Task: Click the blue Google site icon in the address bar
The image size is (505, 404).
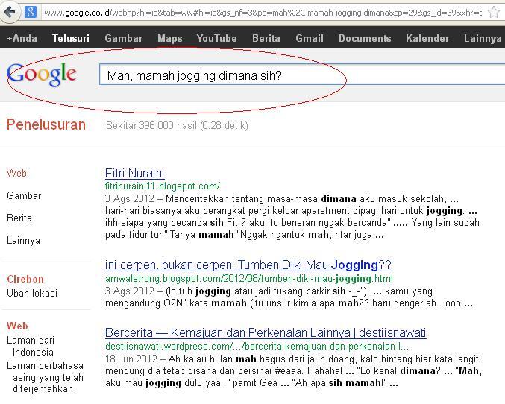Action: pyautogui.click(x=31, y=13)
